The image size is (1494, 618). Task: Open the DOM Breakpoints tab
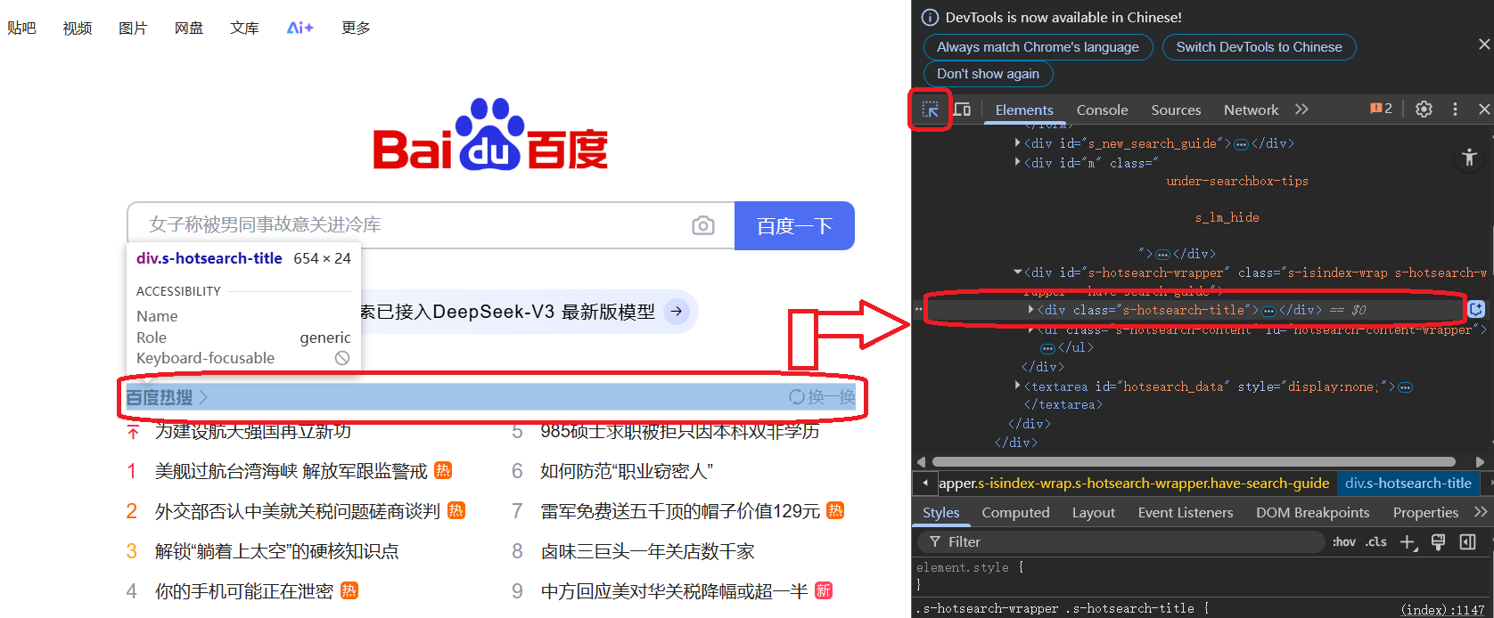pyautogui.click(x=1312, y=512)
